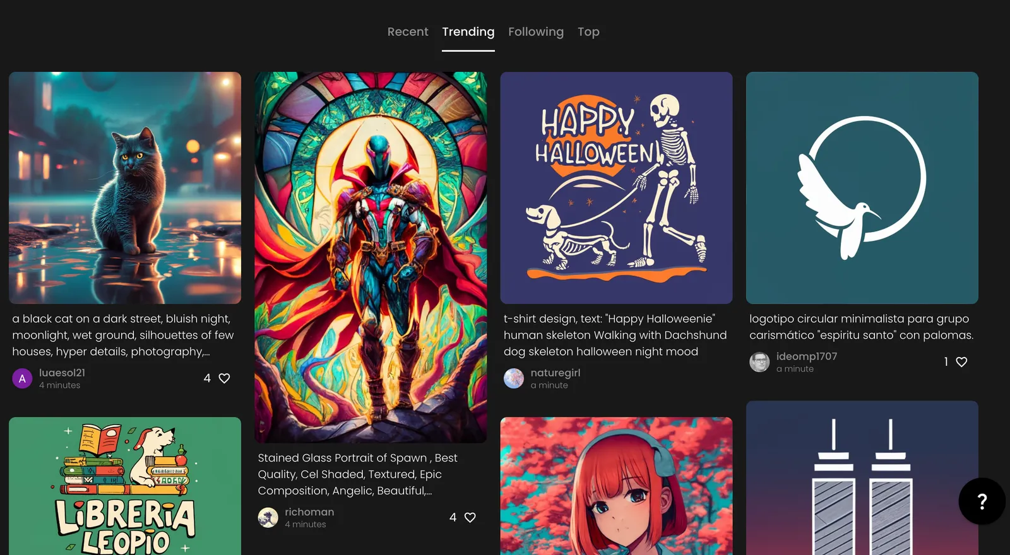Click the like count 1 on dove logo
This screenshot has height=555, width=1010.
pyautogui.click(x=946, y=361)
